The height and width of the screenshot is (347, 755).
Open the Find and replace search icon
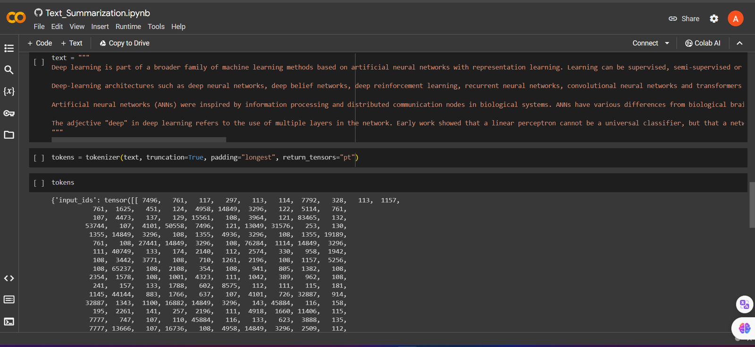tap(9, 70)
